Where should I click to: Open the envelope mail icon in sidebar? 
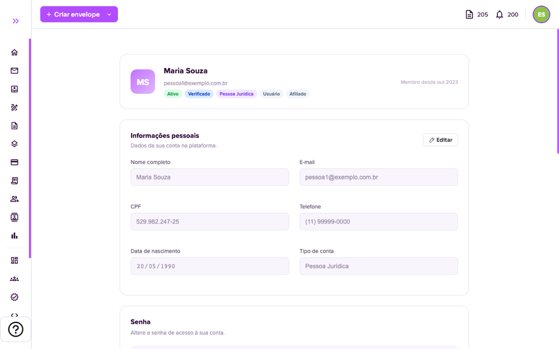click(x=14, y=70)
